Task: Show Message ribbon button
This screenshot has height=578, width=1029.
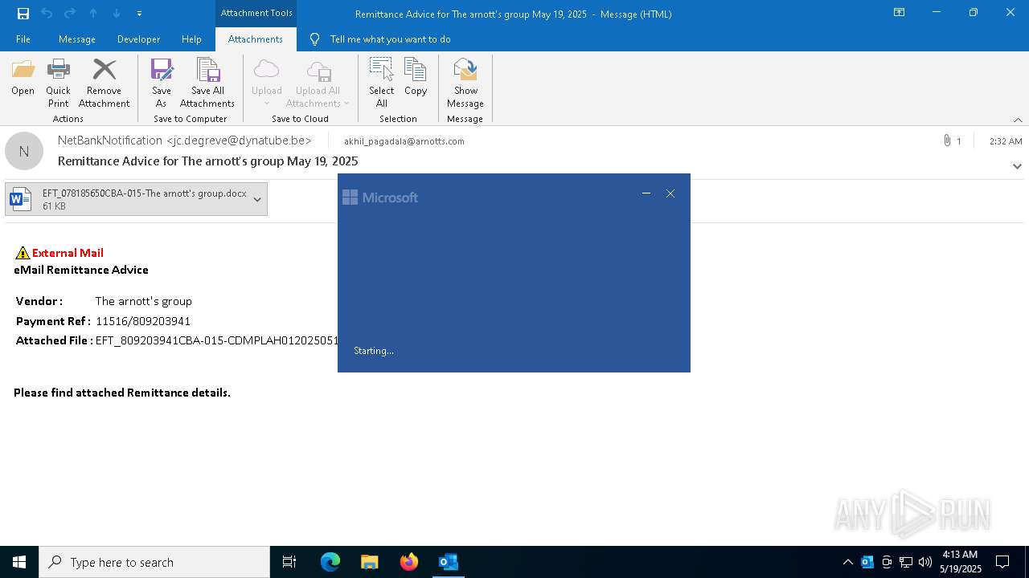Action: 465,83
